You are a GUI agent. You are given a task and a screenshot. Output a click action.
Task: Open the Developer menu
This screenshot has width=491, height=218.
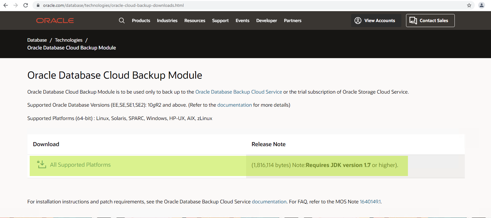266,21
